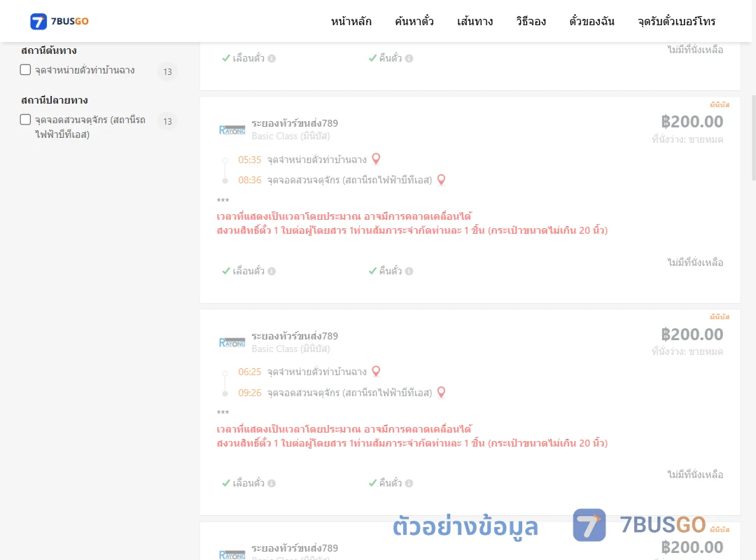The height and width of the screenshot is (560, 756).
Task: Click the ฿200.00 price of the 05:35 trip
Action: pyautogui.click(x=692, y=122)
